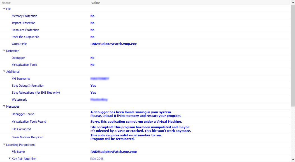Edit the RADStudioKeyPatch.vmp.exe output file value

pos(114,44)
